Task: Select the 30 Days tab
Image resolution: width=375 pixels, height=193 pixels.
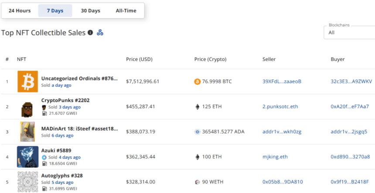Action: [90, 11]
